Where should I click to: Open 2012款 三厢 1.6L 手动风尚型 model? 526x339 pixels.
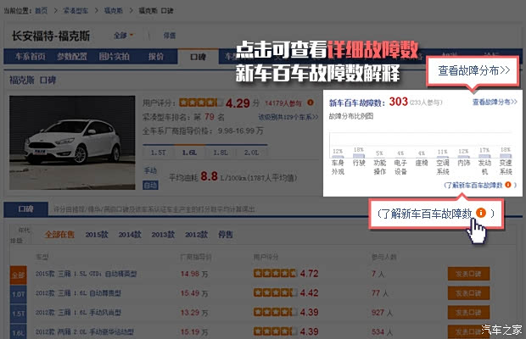click(78, 313)
